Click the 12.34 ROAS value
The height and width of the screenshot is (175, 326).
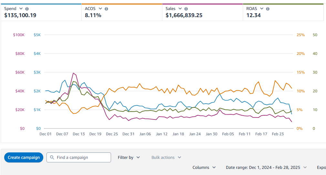(253, 15)
